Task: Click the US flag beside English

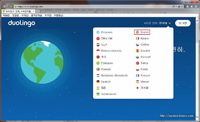Action: coord(137,32)
